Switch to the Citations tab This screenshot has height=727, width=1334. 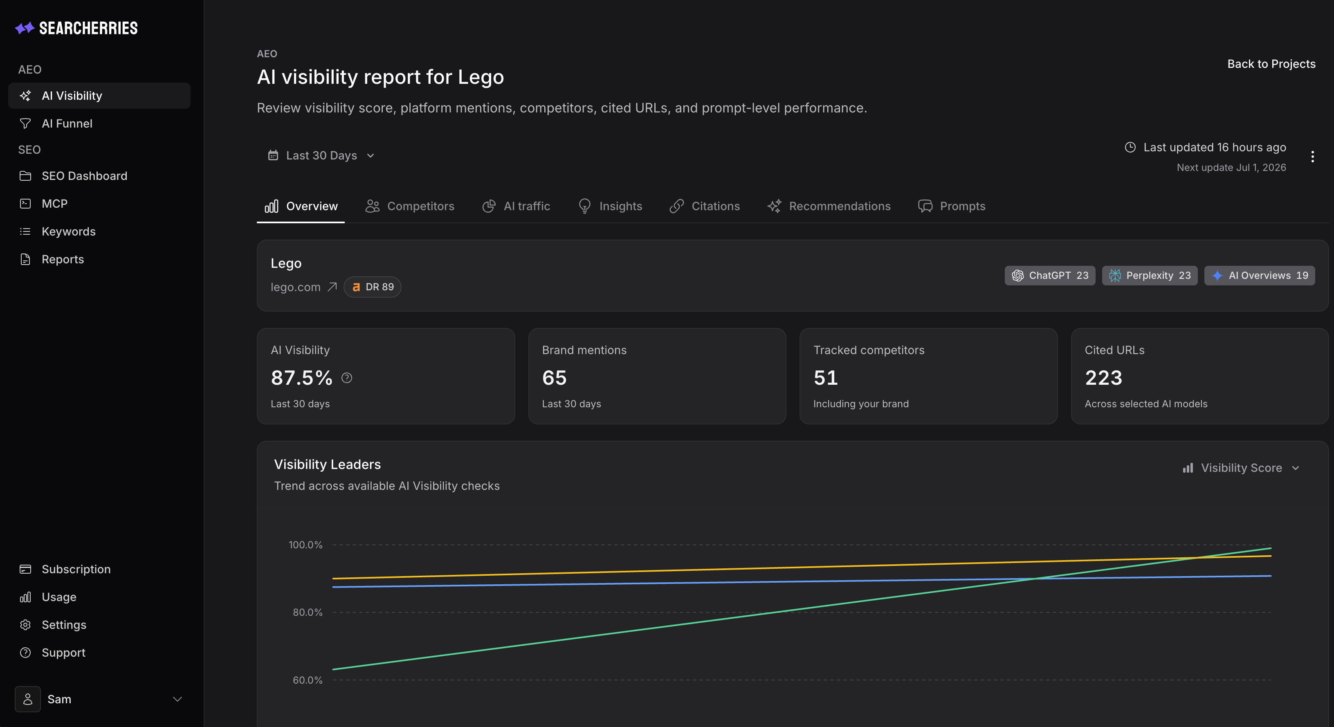(x=705, y=206)
